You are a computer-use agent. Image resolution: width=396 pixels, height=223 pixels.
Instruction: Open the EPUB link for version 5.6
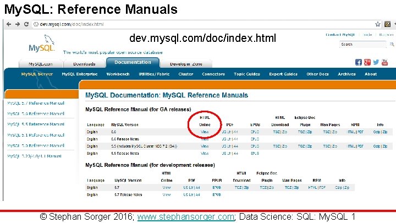pyautogui.click(x=255, y=132)
